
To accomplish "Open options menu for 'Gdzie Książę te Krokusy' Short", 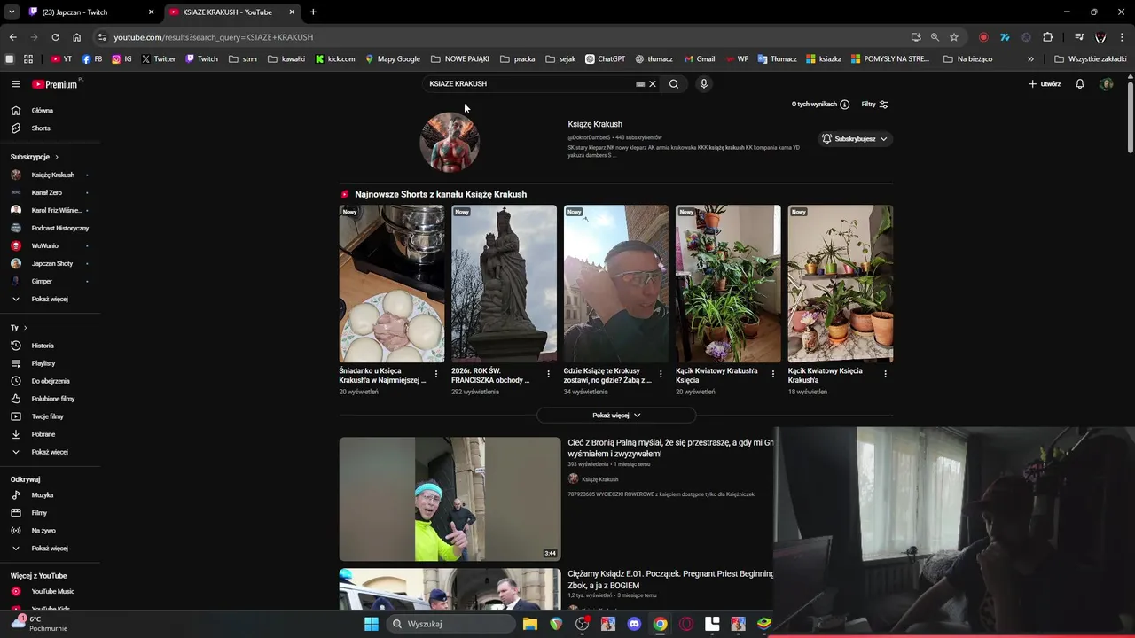I will (x=661, y=374).
